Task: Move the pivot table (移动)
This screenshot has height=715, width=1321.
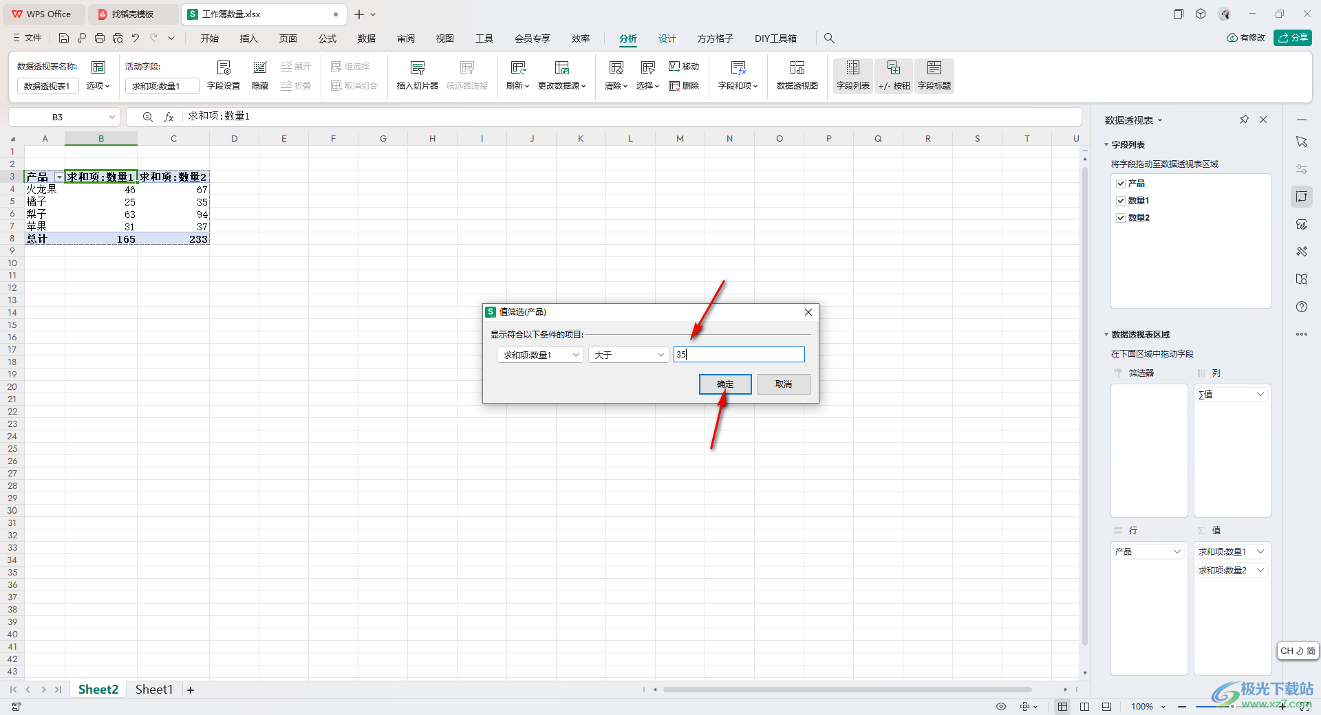Action: pos(684,67)
